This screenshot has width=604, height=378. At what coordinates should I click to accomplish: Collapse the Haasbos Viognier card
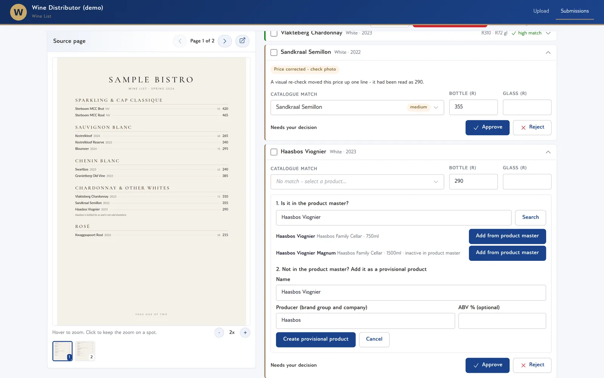(x=548, y=152)
